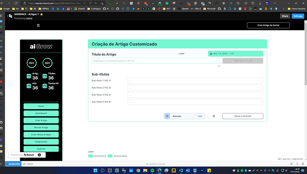Open the hamburger menu in the app header

click(x=38, y=25)
